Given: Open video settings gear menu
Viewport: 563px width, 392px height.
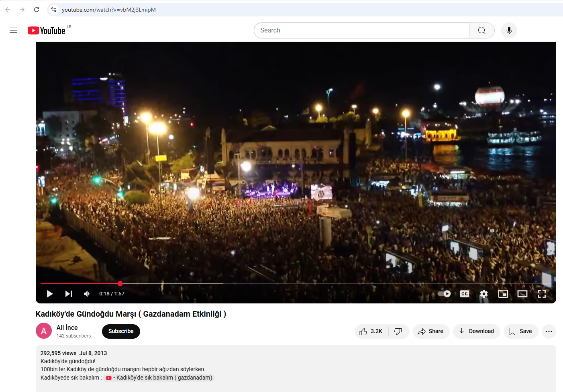Looking at the screenshot, I should [x=484, y=294].
